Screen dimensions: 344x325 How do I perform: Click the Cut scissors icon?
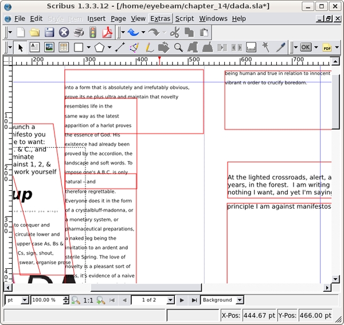point(175,33)
